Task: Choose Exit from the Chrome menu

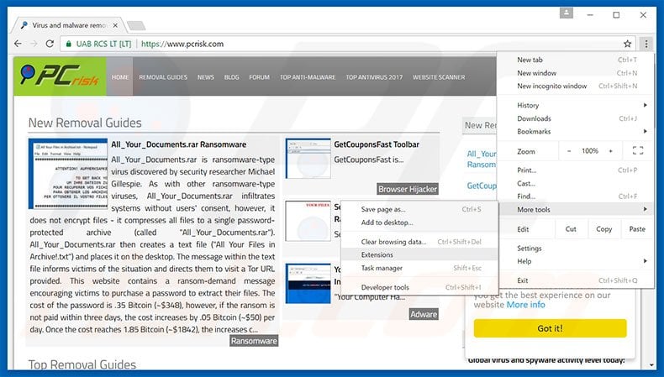Action: [x=577, y=280]
